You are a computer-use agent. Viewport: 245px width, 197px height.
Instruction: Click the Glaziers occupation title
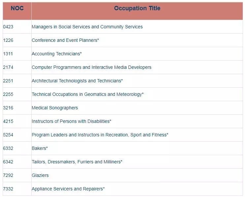coord(40,175)
